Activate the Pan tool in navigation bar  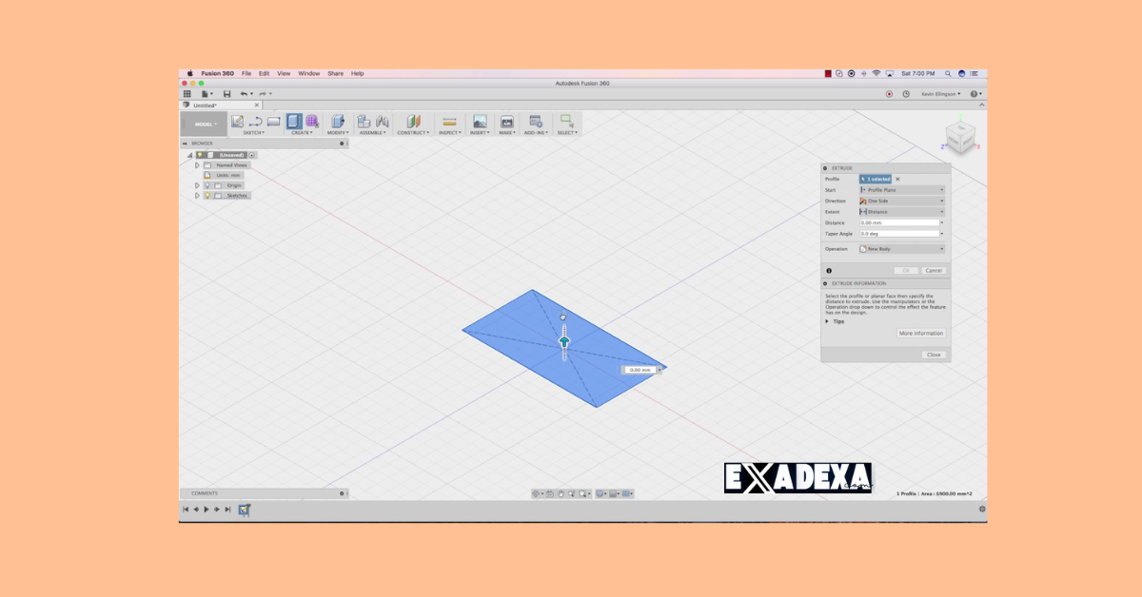click(x=561, y=493)
